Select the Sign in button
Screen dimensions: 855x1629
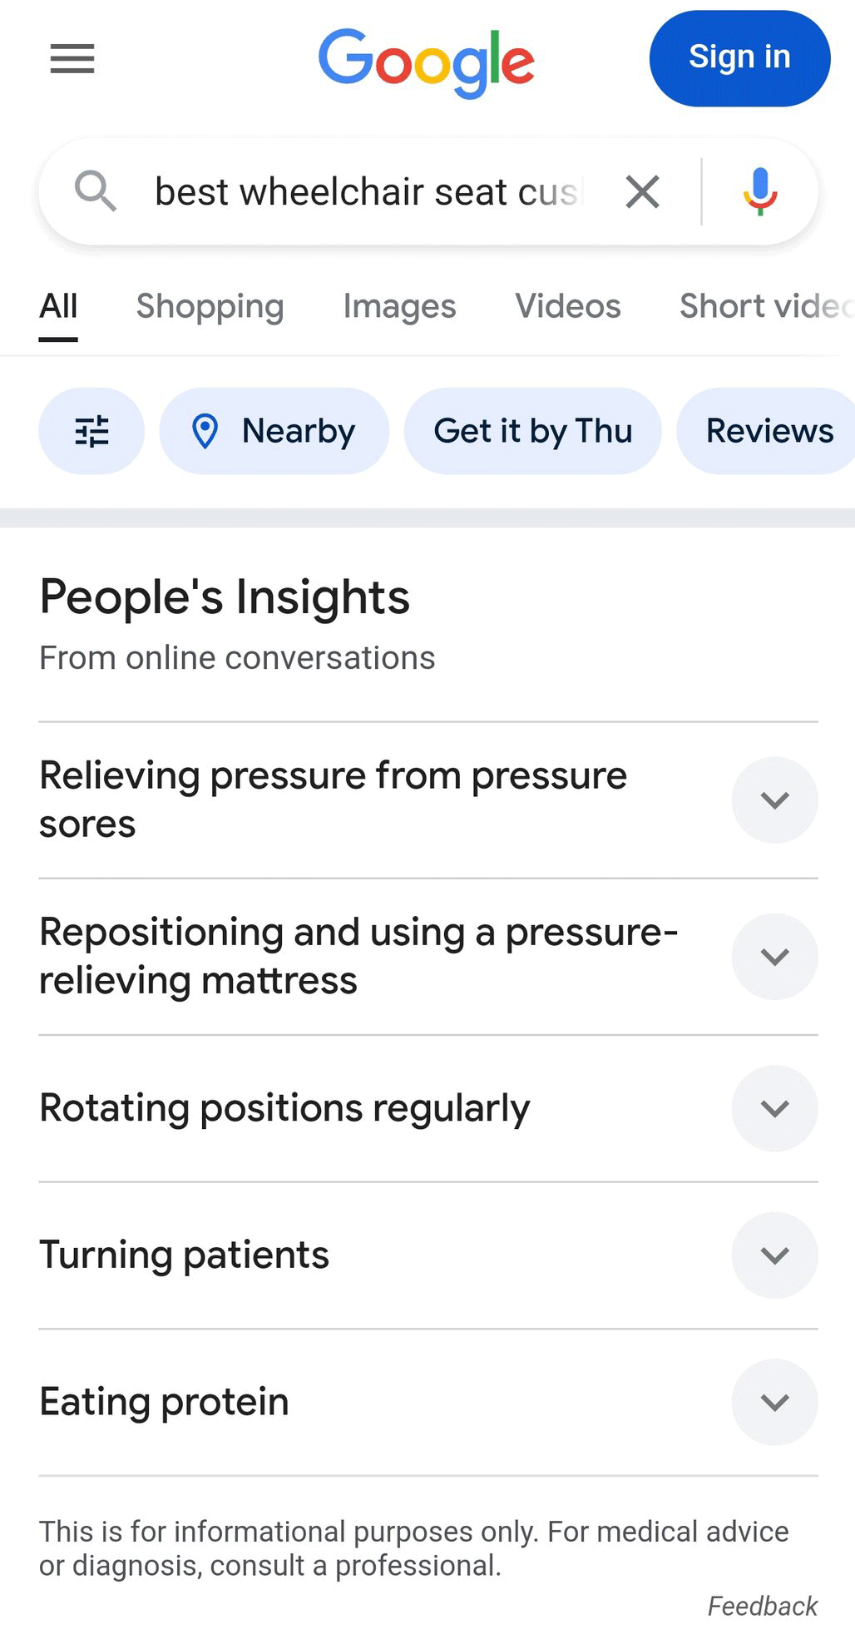739,57
